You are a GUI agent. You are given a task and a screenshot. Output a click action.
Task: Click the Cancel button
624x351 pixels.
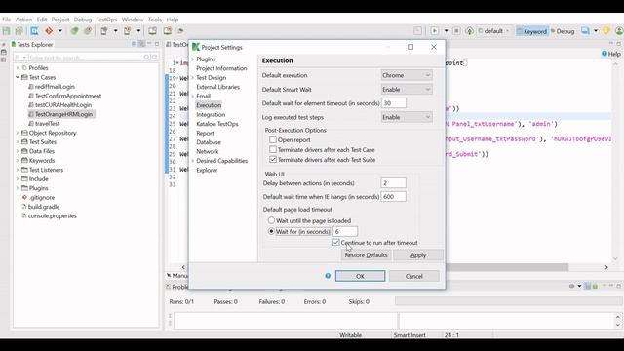[413, 276]
